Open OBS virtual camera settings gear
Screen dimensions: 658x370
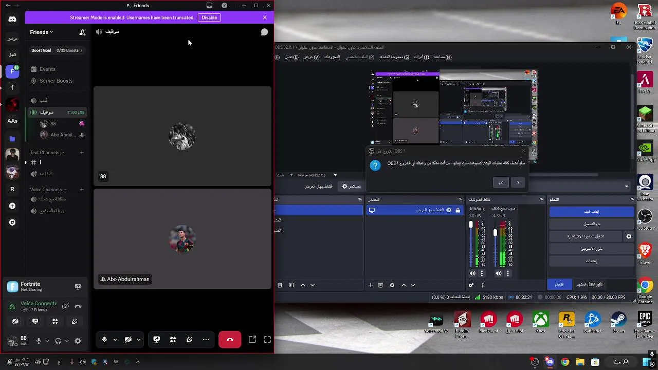pos(629,236)
